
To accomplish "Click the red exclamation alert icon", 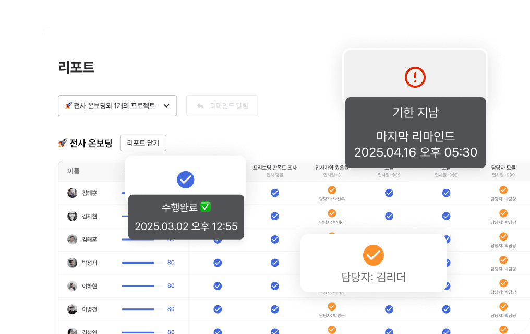I will coord(415,77).
